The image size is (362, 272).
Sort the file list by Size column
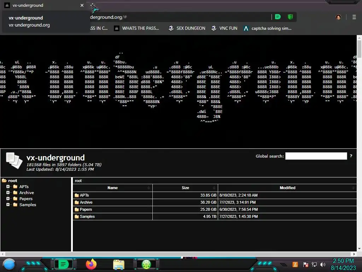[185, 188]
